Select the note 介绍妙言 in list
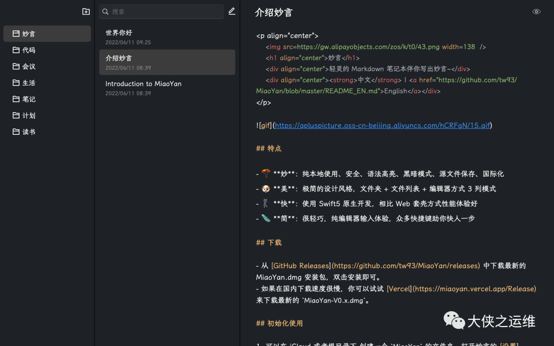 (x=167, y=62)
